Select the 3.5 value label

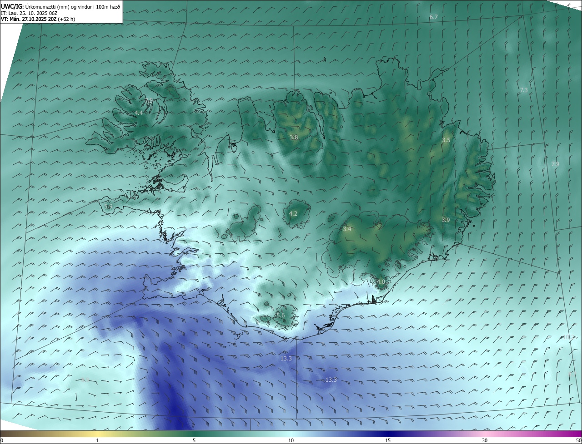pos(446,140)
